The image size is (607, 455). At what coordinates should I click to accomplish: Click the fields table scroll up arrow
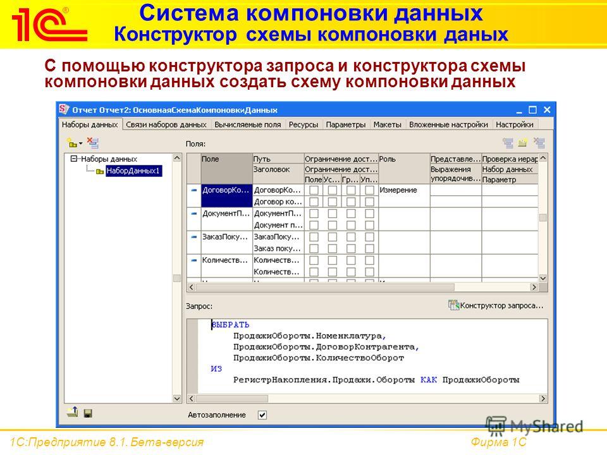(x=543, y=158)
